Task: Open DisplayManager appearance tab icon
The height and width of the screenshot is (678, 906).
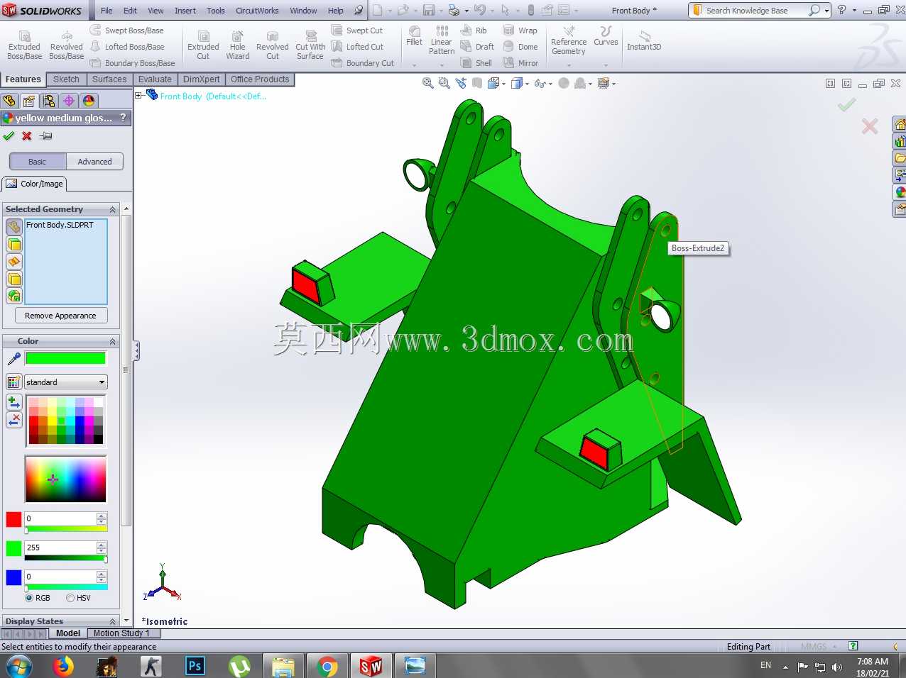Action: 89,101
